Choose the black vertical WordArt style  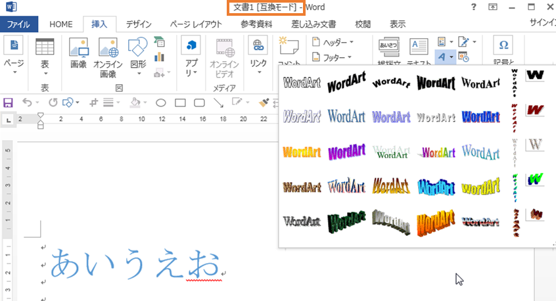tap(514, 83)
